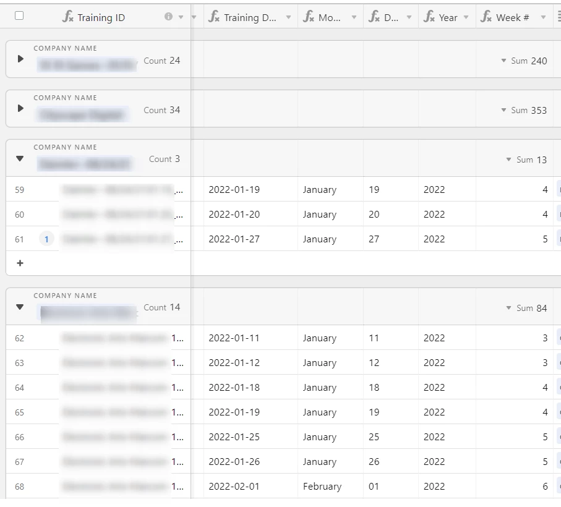Viewport: 561px width, 507px height.
Task: Click the Week # column header label
Action: pyautogui.click(x=513, y=17)
